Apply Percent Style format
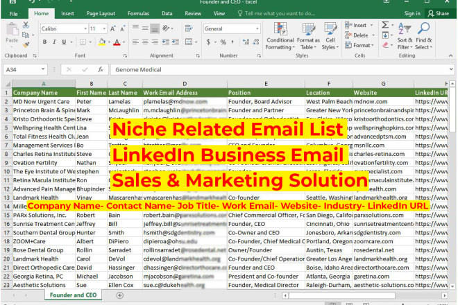 click(223, 42)
